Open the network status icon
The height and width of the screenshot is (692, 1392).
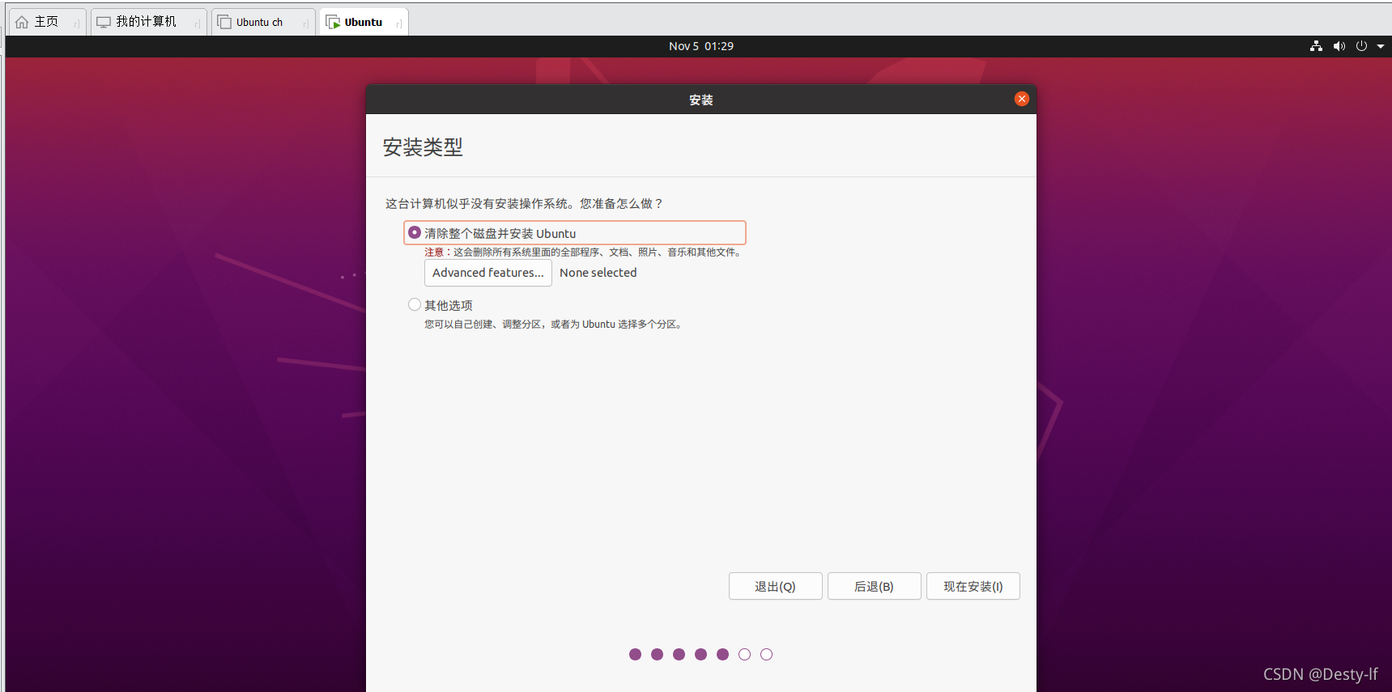click(x=1316, y=46)
